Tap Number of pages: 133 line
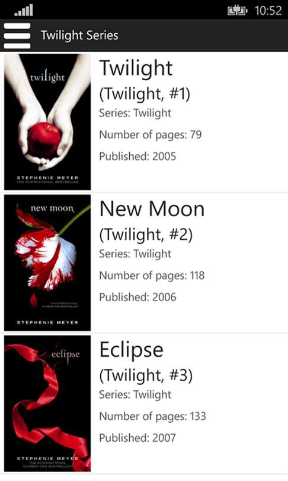The height and width of the screenshot is (481, 288). [152, 416]
